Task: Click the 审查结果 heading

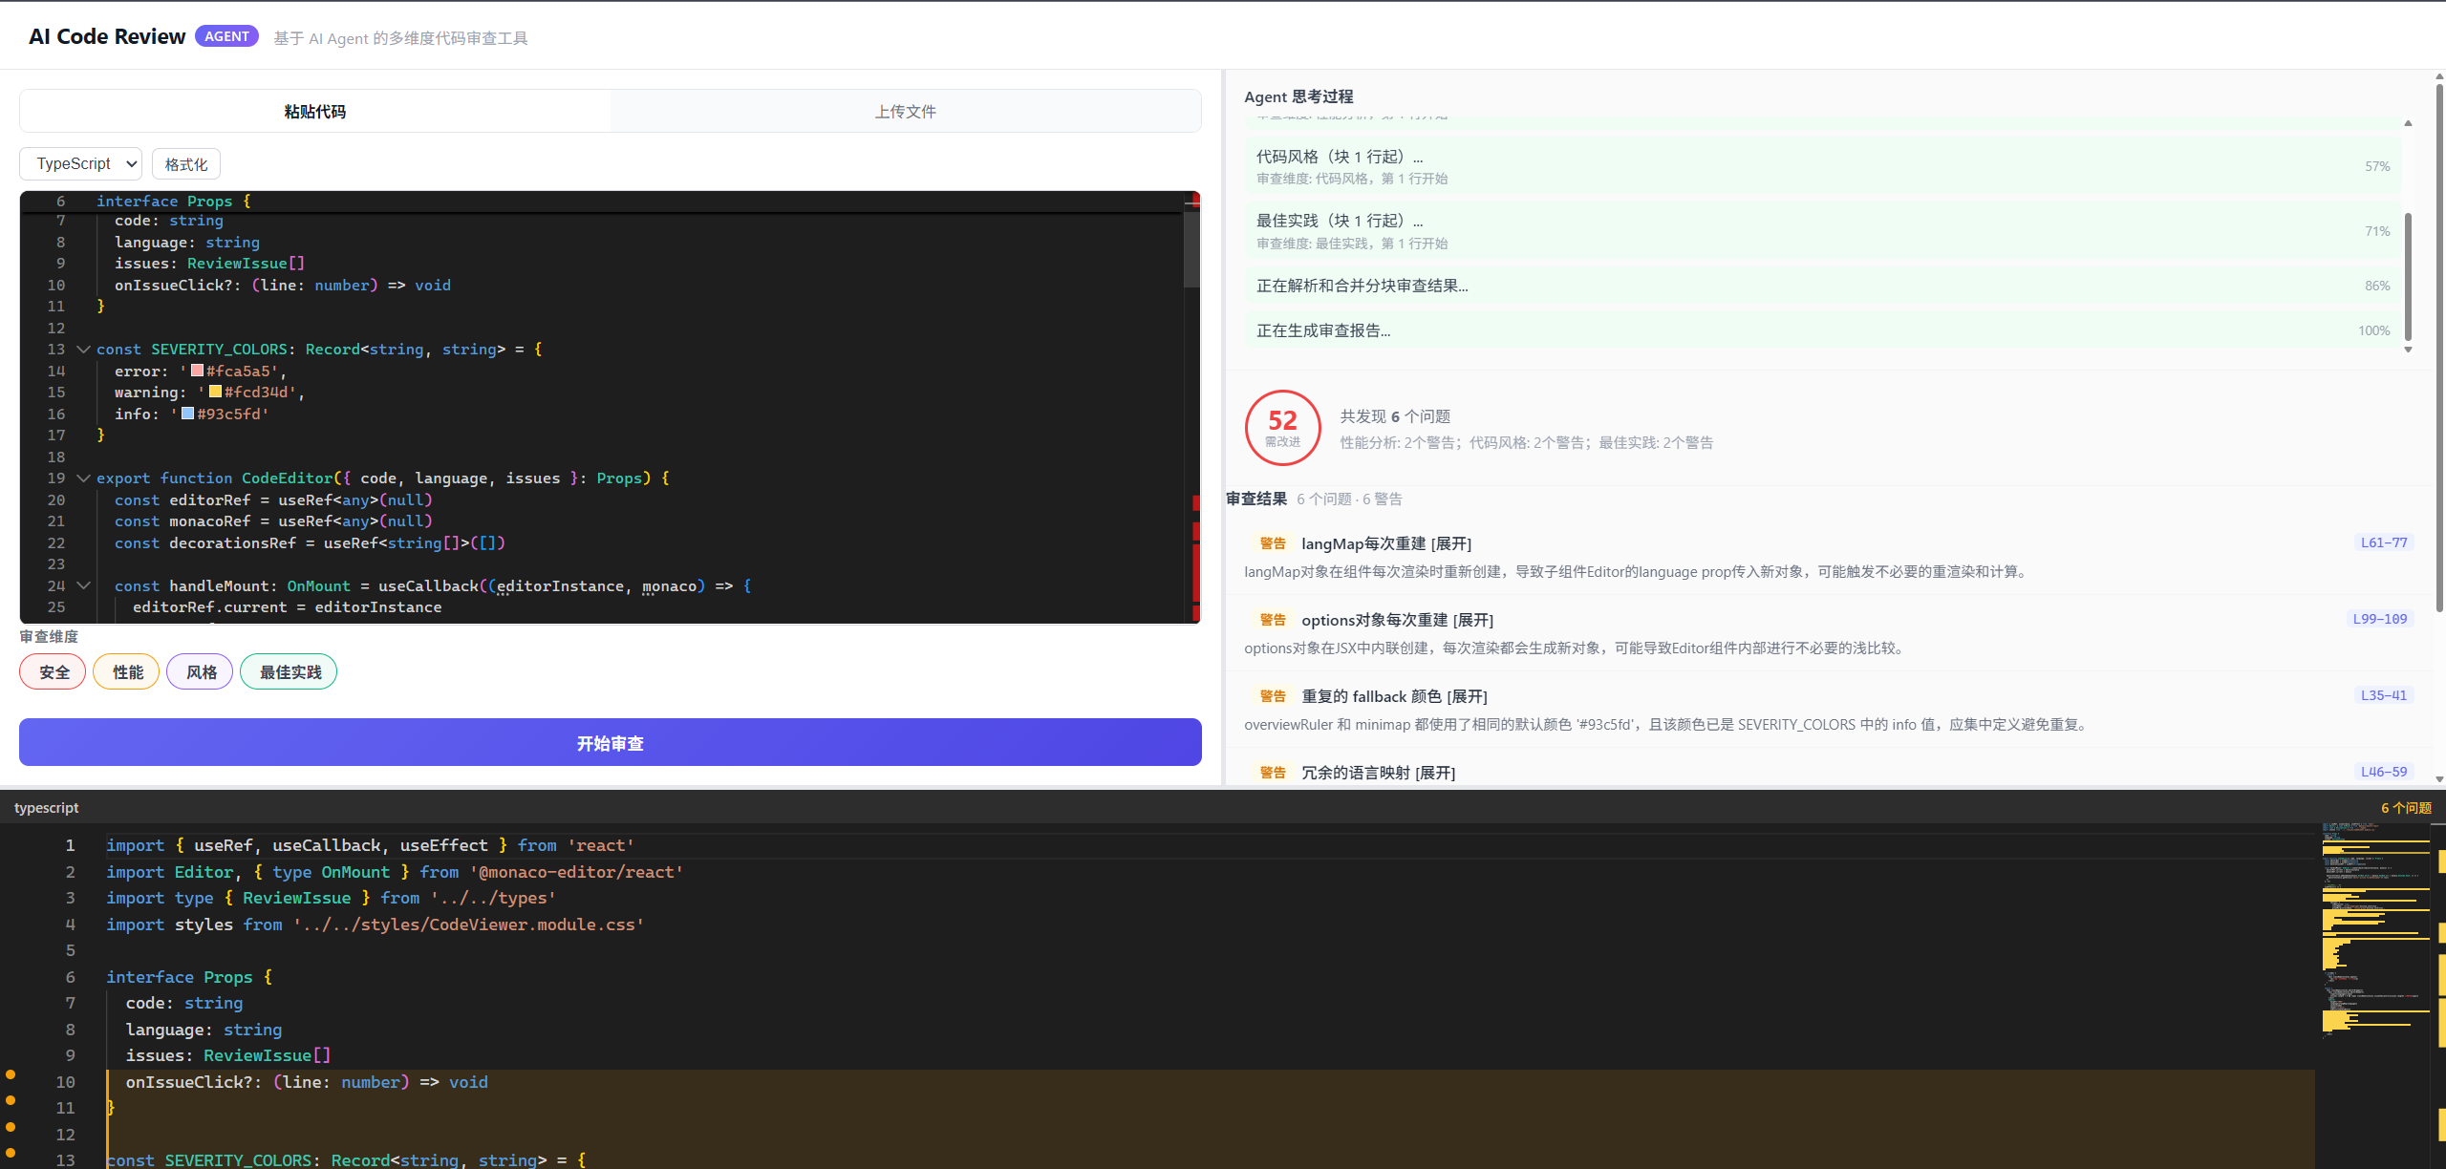Action: click(1256, 499)
